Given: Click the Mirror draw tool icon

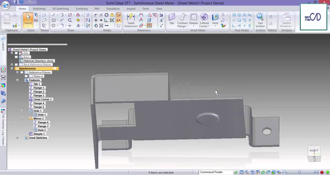Looking at the screenshot, I should pos(78,26).
